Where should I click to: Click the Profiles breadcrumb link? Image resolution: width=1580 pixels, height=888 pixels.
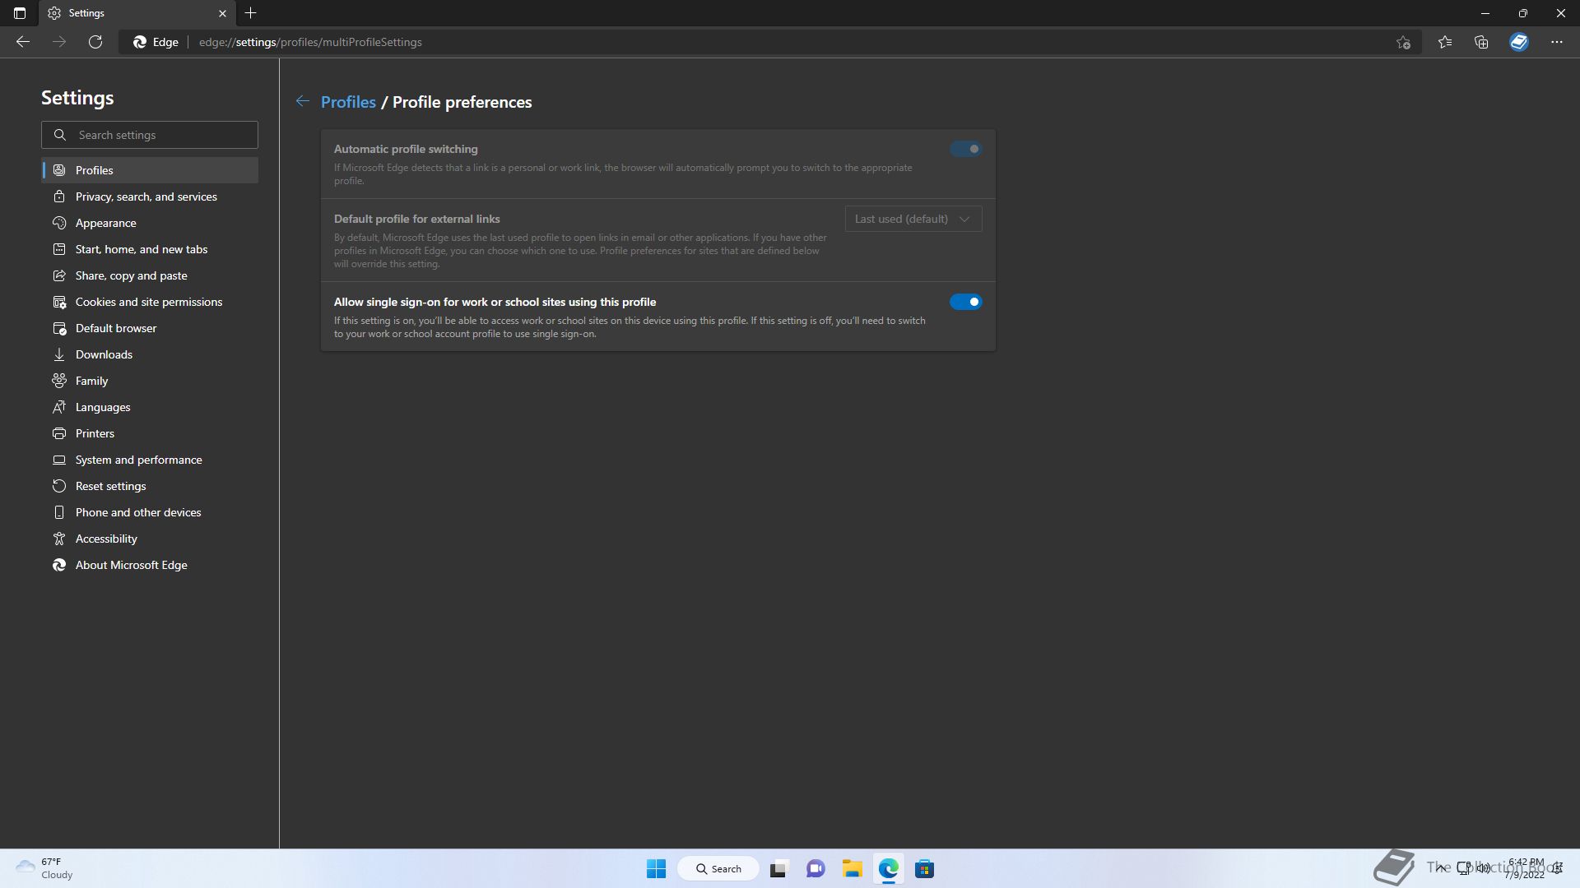[348, 102]
